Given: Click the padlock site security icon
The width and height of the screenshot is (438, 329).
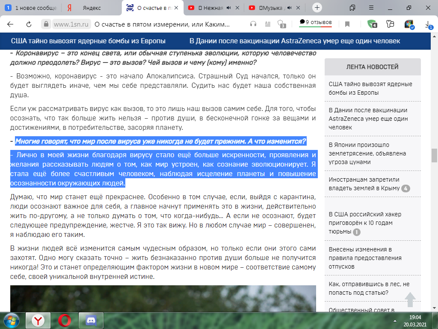Looking at the screenshot, I should (45, 24).
